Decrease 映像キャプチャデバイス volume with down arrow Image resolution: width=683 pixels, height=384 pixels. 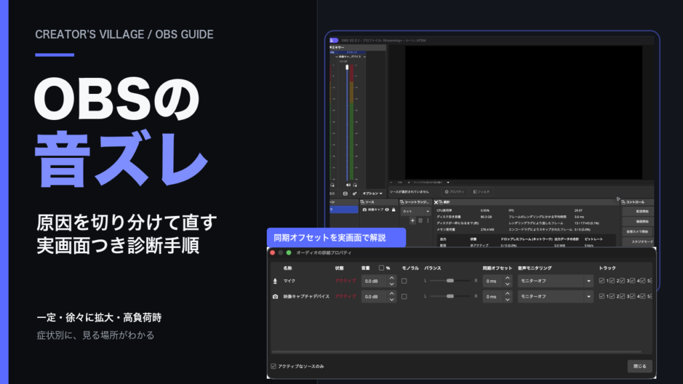[x=392, y=299]
